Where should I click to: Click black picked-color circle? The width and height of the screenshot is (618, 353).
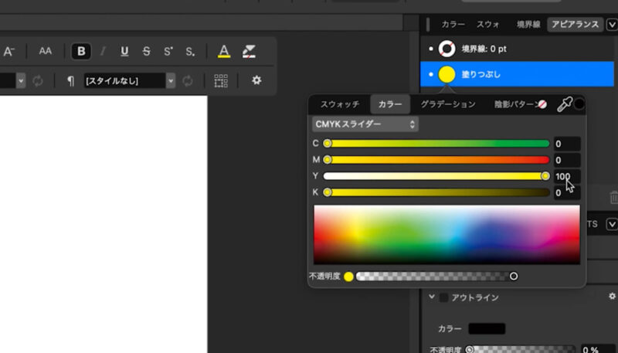pyautogui.click(x=579, y=104)
